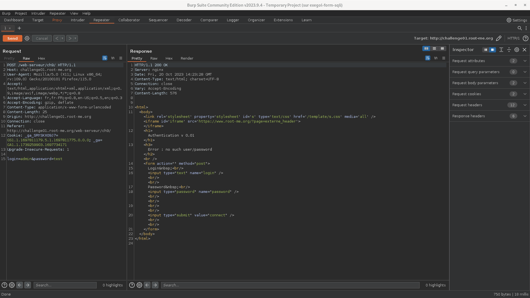
Task: Toggle request non-printable characters \n
Action: point(113,58)
